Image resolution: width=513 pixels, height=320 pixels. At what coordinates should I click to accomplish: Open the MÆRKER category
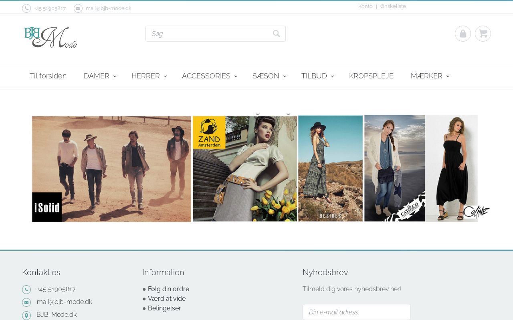426,76
